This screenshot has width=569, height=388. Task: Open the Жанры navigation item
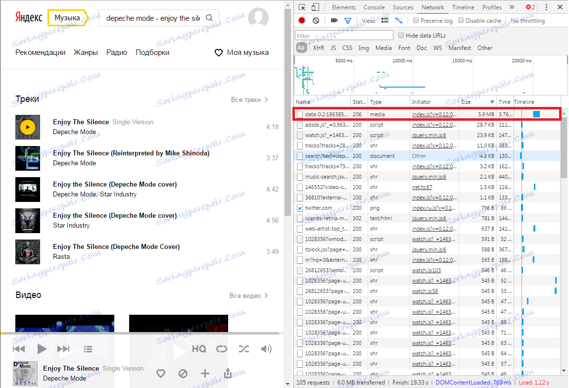click(86, 52)
